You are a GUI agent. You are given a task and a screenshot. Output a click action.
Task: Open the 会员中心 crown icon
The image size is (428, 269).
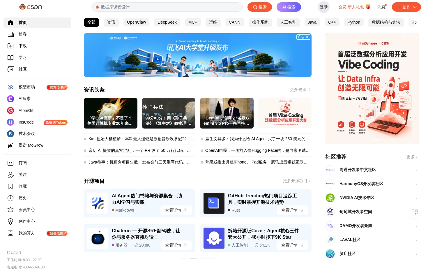point(10,210)
